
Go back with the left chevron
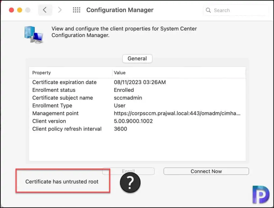[x=45, y=10]
